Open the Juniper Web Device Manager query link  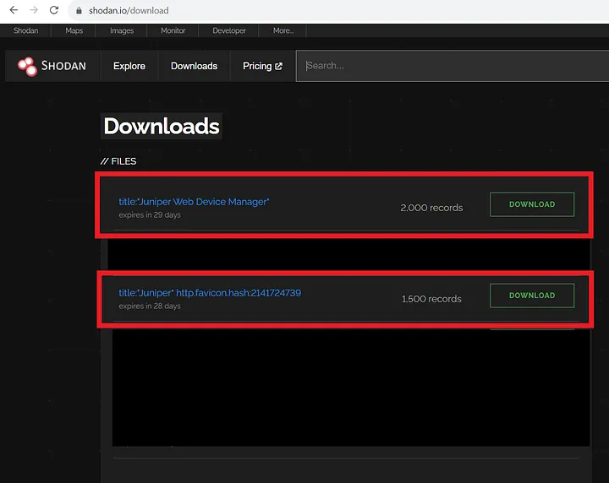tap(194, 202)
